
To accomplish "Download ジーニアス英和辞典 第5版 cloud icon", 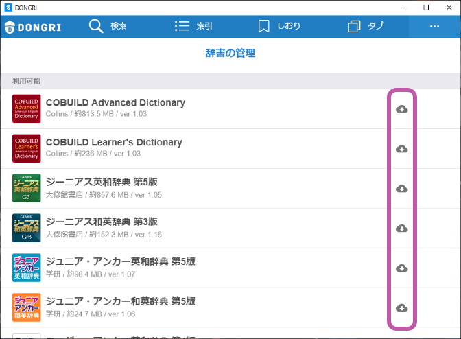I will coord(401,189).
